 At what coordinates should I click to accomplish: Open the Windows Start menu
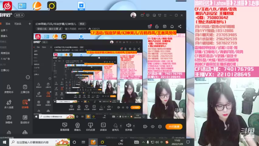[5, 142]
